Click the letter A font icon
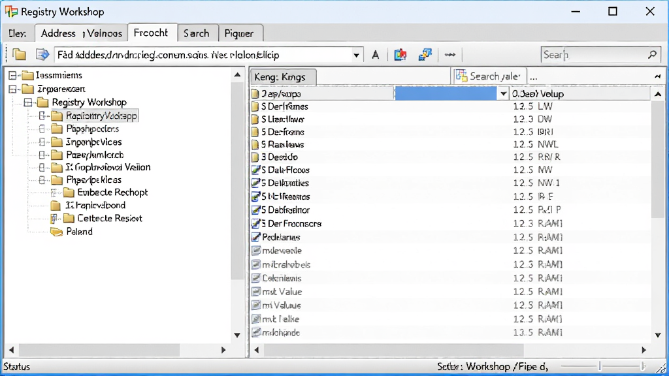The height and width of the screenshot is (376, 669). (x=376, y=55)
